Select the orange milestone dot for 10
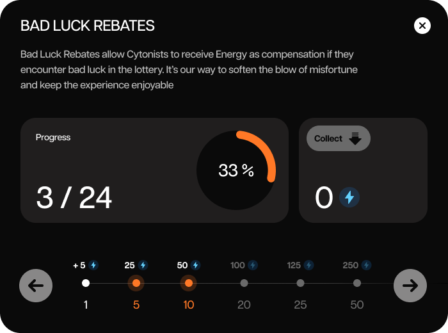Viewport: 448px width, 333px height. 188,283
